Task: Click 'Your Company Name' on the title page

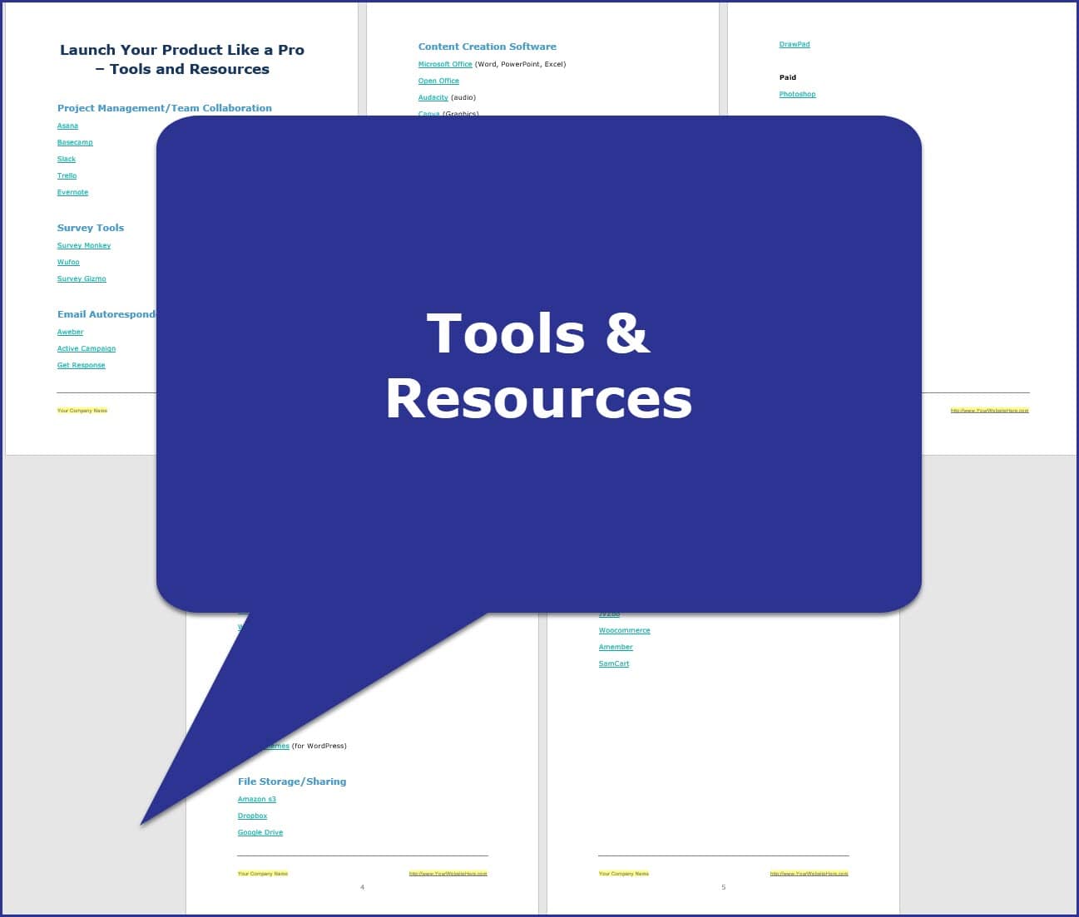Action: [82, 411]
